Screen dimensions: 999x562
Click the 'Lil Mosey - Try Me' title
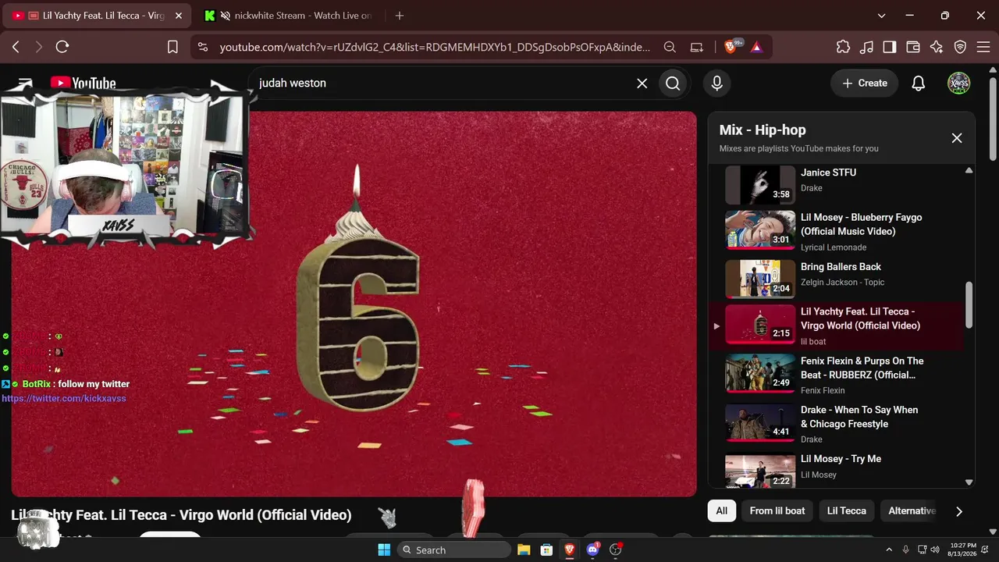841,459
